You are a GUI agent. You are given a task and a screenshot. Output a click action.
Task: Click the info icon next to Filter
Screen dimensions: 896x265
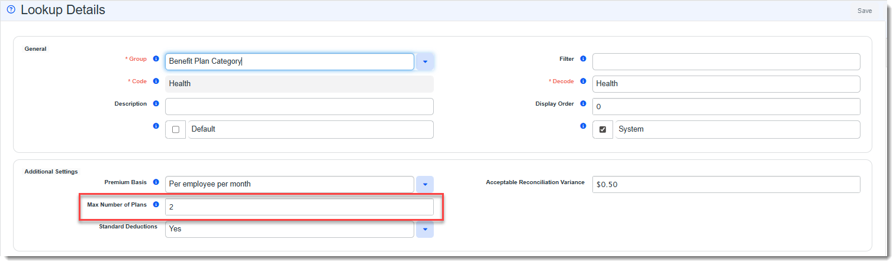click(583, 59)
